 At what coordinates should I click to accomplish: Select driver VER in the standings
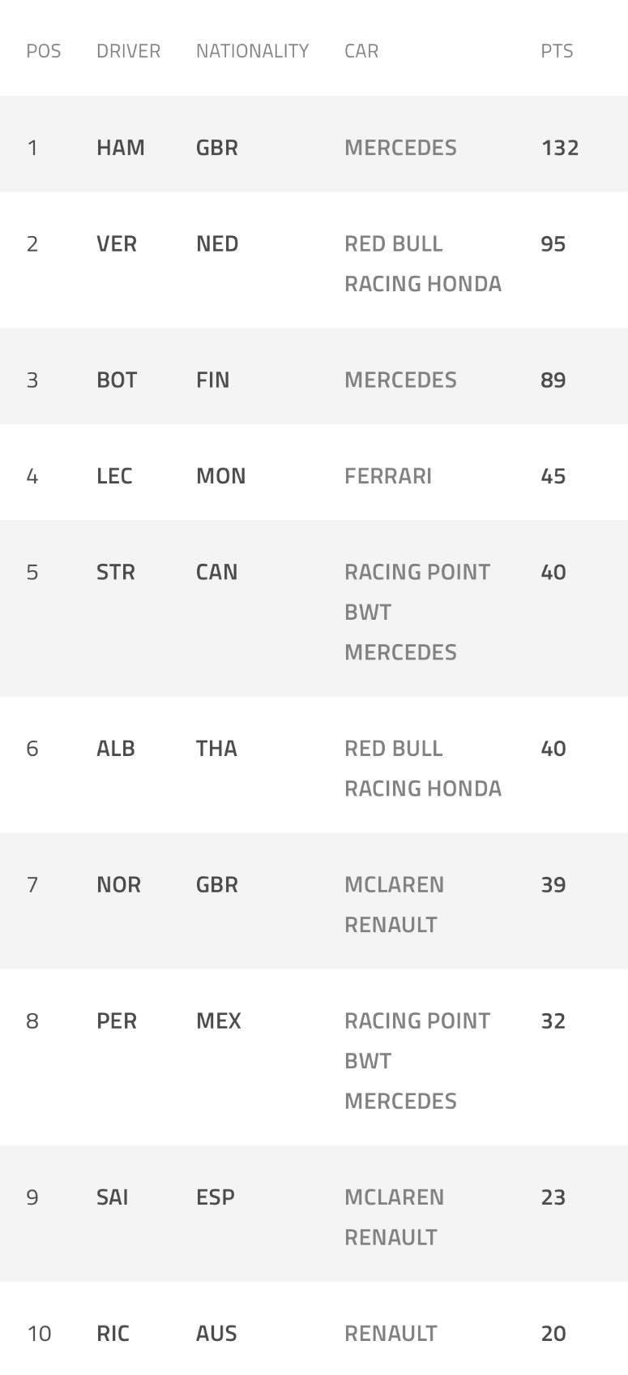point(117,244)
